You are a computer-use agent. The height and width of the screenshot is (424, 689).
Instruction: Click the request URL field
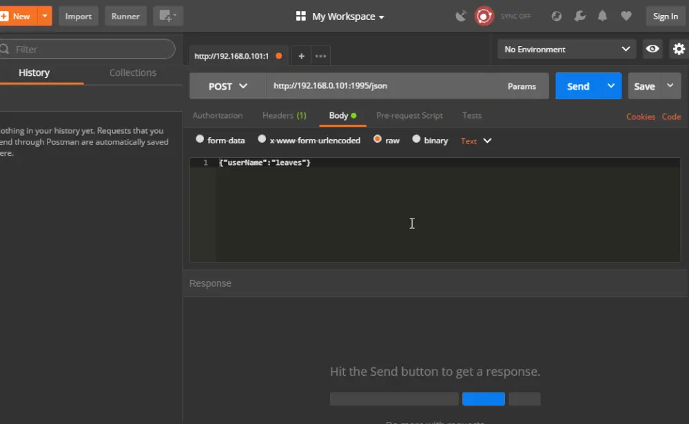[380, 86]
